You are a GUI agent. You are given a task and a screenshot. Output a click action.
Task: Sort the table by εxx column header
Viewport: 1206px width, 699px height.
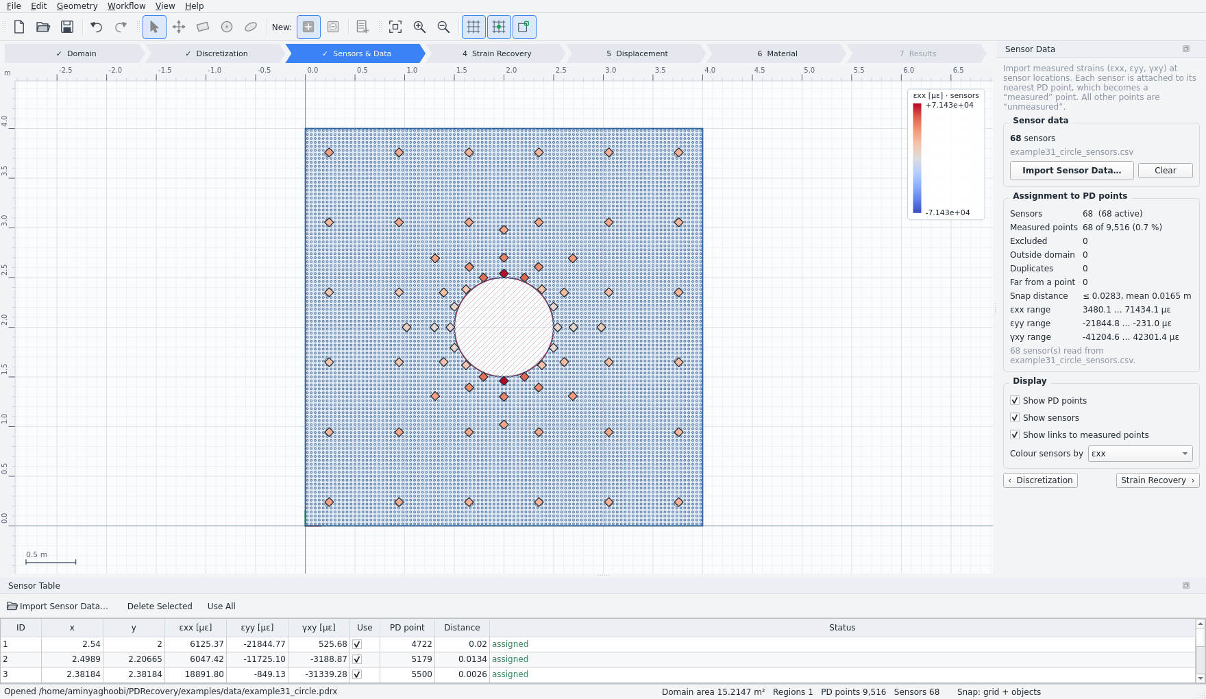195,628
